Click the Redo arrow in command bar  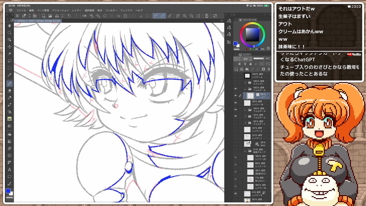pos(76,16)
